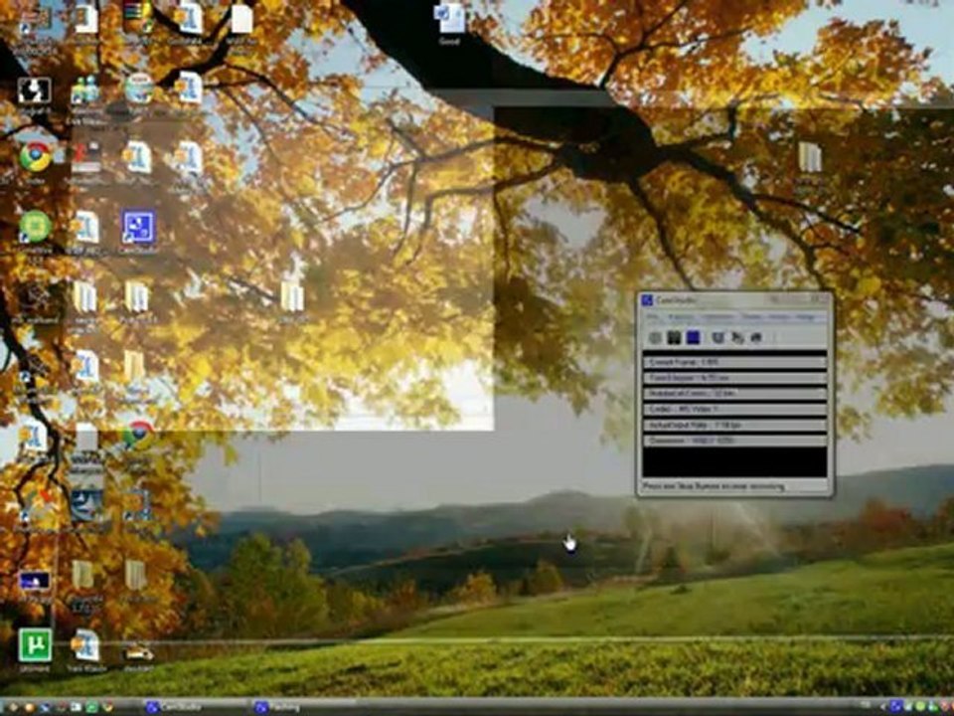
Task: Click the Toggle View icon in CamStudio
Action: [718, 338]
